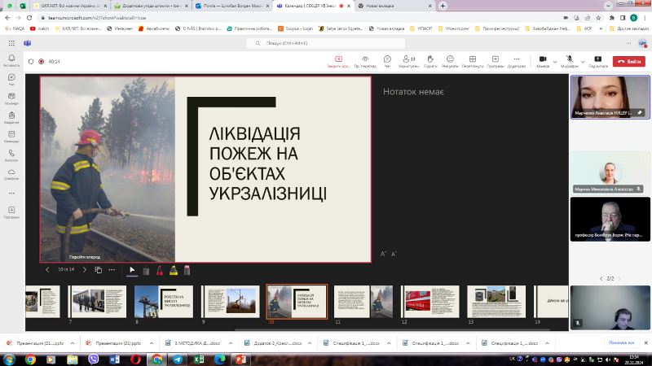The height and width of the screenshot is (366, 652).
Task: Go to previous slide arrow
Action: 47,270
